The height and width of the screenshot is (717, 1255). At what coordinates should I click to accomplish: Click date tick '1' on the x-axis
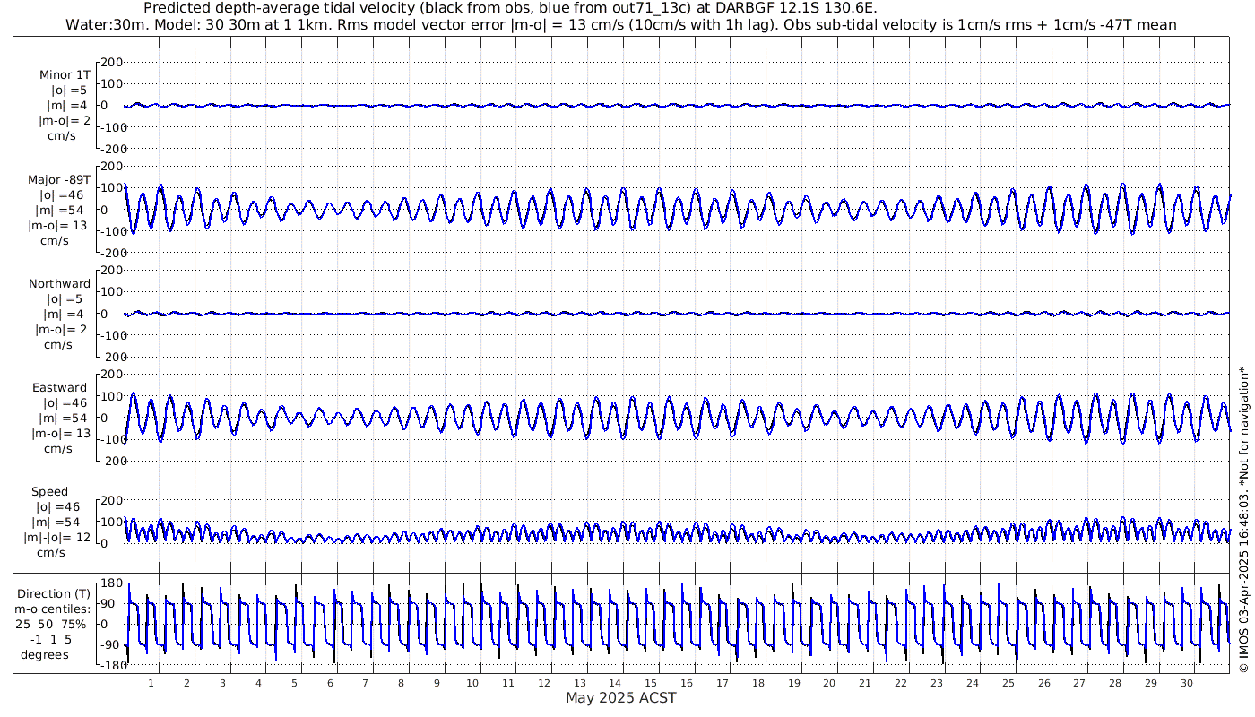151,683
